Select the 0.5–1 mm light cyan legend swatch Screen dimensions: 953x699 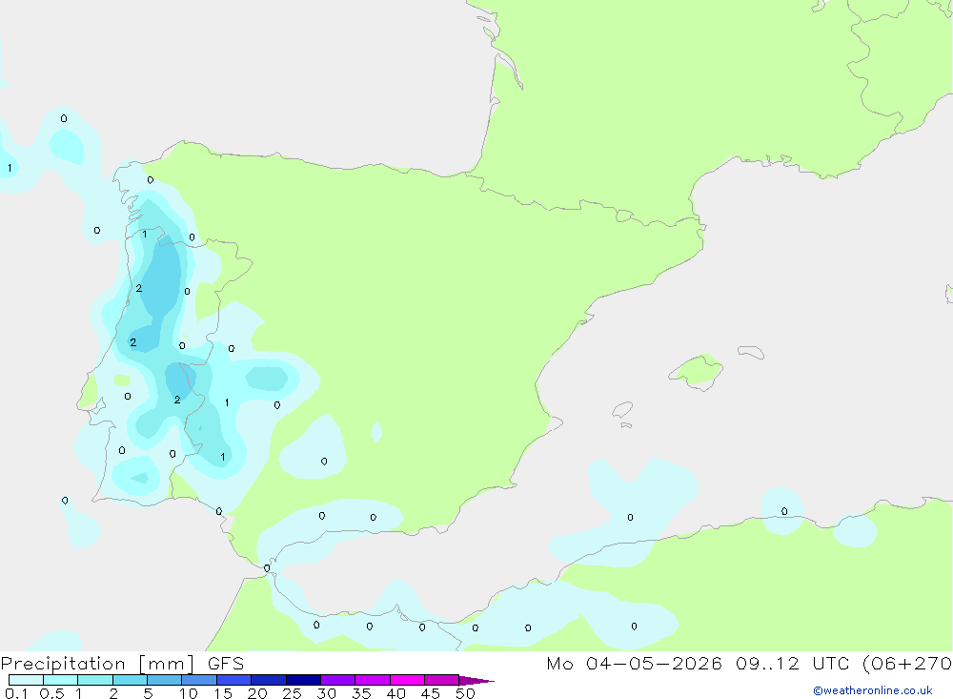(61, 680)
